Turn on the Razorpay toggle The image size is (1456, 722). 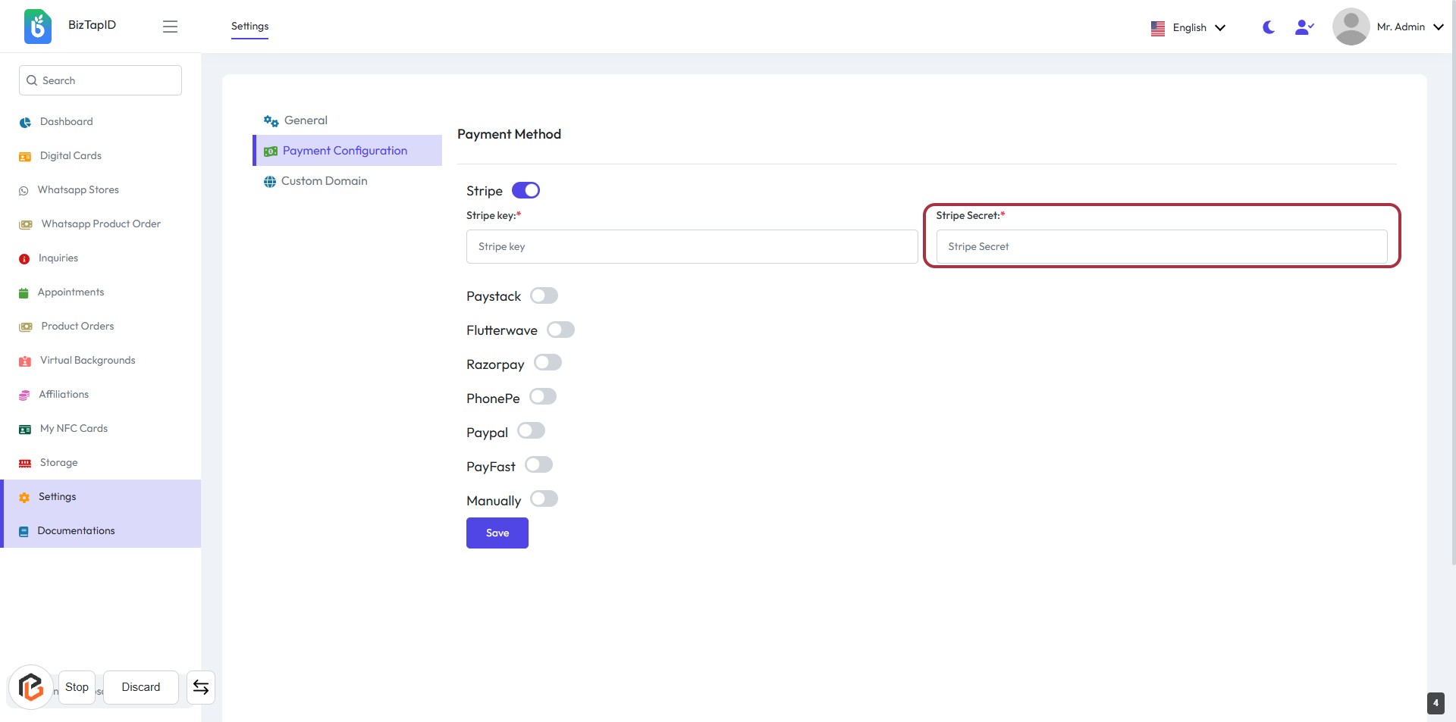point(548,363)
